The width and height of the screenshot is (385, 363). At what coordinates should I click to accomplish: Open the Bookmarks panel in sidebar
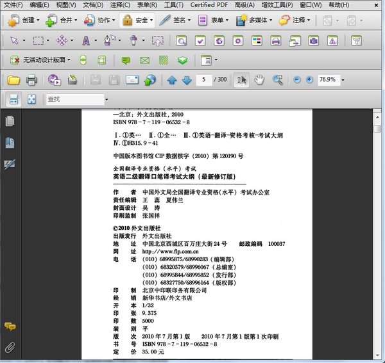point(10,143)
